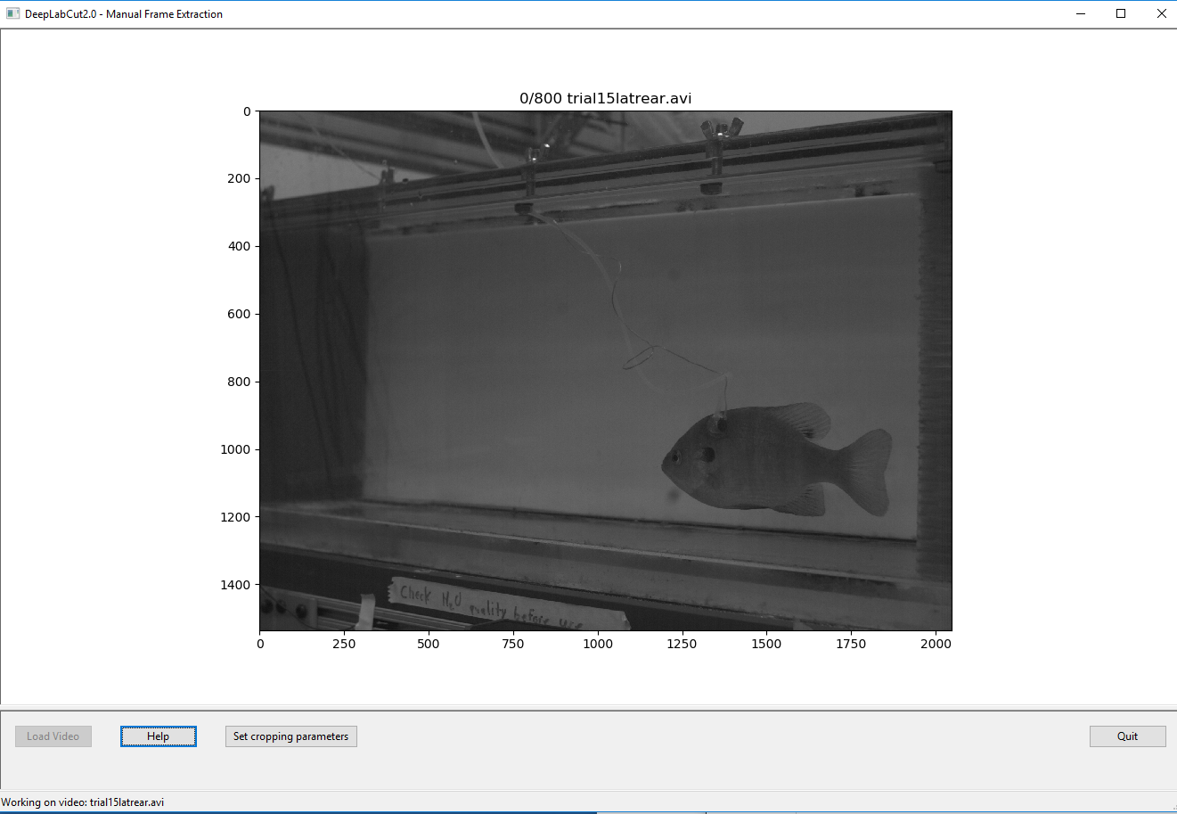Minimize the DeepLabCut window

point(1080,13)
